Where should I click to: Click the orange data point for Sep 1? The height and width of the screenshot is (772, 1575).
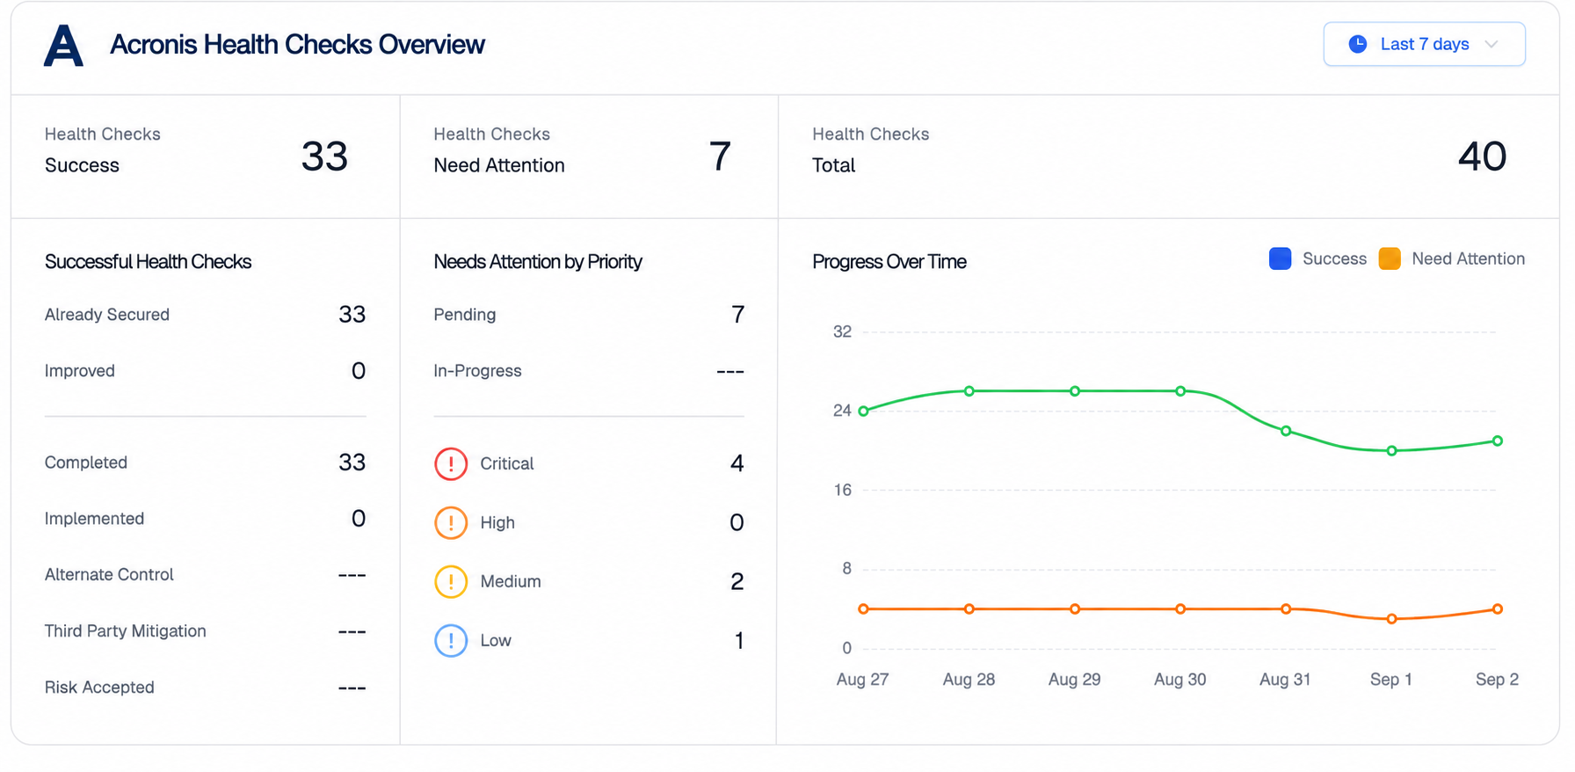click(1391, 619)
